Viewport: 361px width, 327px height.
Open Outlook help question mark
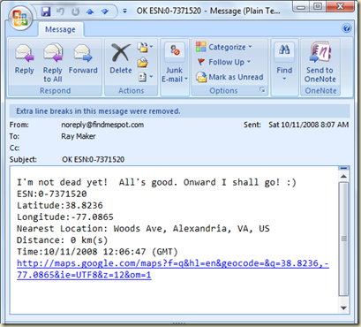(347, 28)
